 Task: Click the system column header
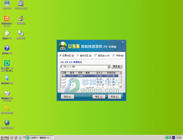(81, 73)
